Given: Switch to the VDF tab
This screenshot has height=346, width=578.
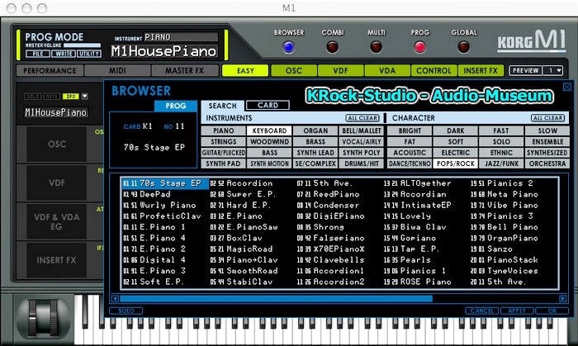Looking at the screenshot, I should coord(340,70).
